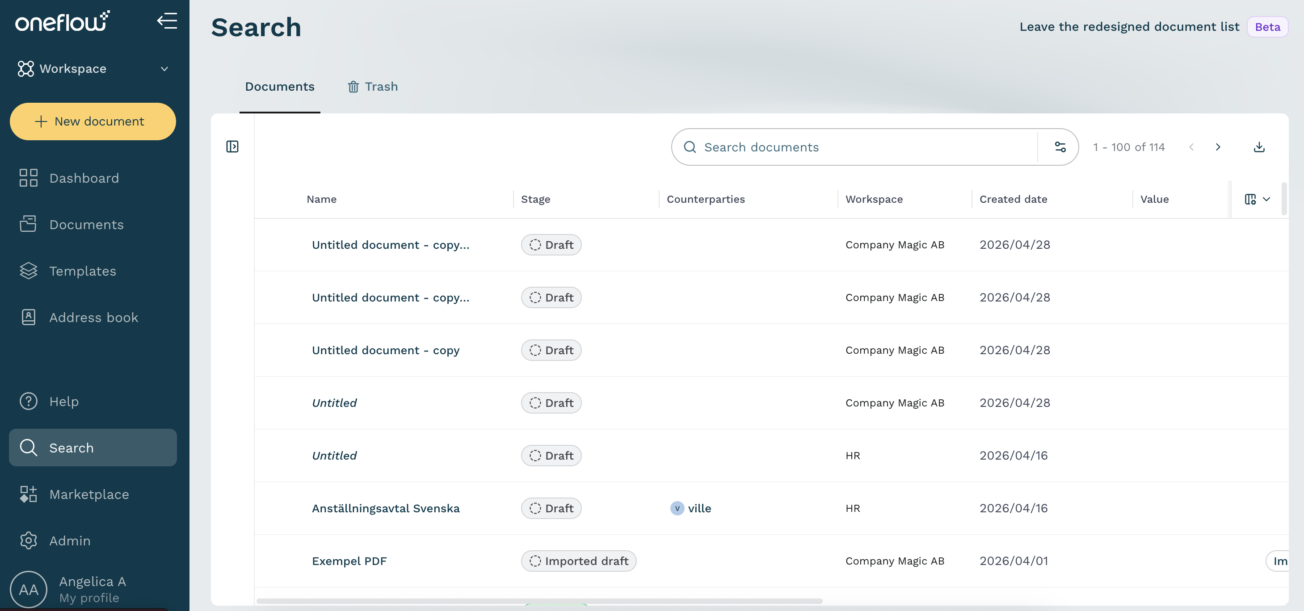1304x611 pixels.
Task: Collapse the sidebar with the arrow-lines icon
Action: pyautogui.click(x=167, y=21)
